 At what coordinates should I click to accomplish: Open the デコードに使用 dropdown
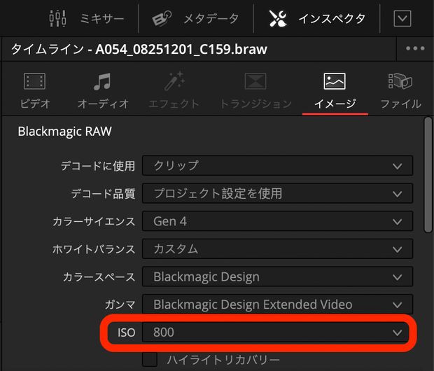click(x=278, y=166)
